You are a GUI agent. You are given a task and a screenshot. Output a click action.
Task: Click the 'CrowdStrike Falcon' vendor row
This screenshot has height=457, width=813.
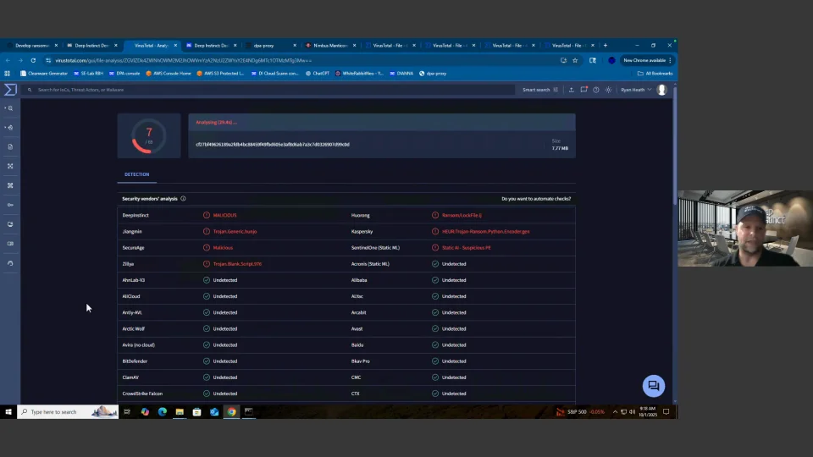[x=232, y=394]
